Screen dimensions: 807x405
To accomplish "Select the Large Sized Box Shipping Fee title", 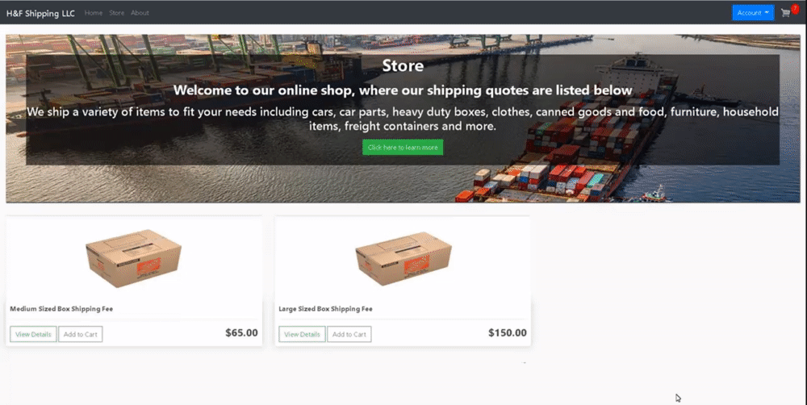I will [325, 309].
